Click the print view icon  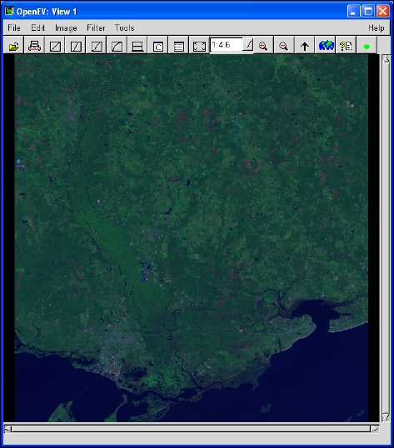[34, 46]
